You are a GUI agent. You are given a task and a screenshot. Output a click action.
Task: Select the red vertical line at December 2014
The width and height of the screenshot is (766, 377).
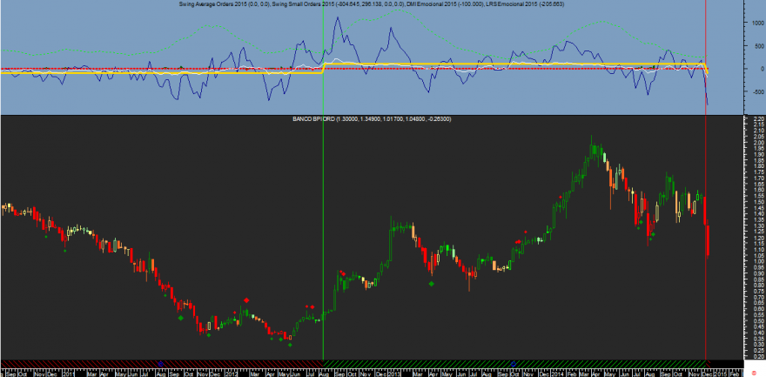click(x=706, y=179)
